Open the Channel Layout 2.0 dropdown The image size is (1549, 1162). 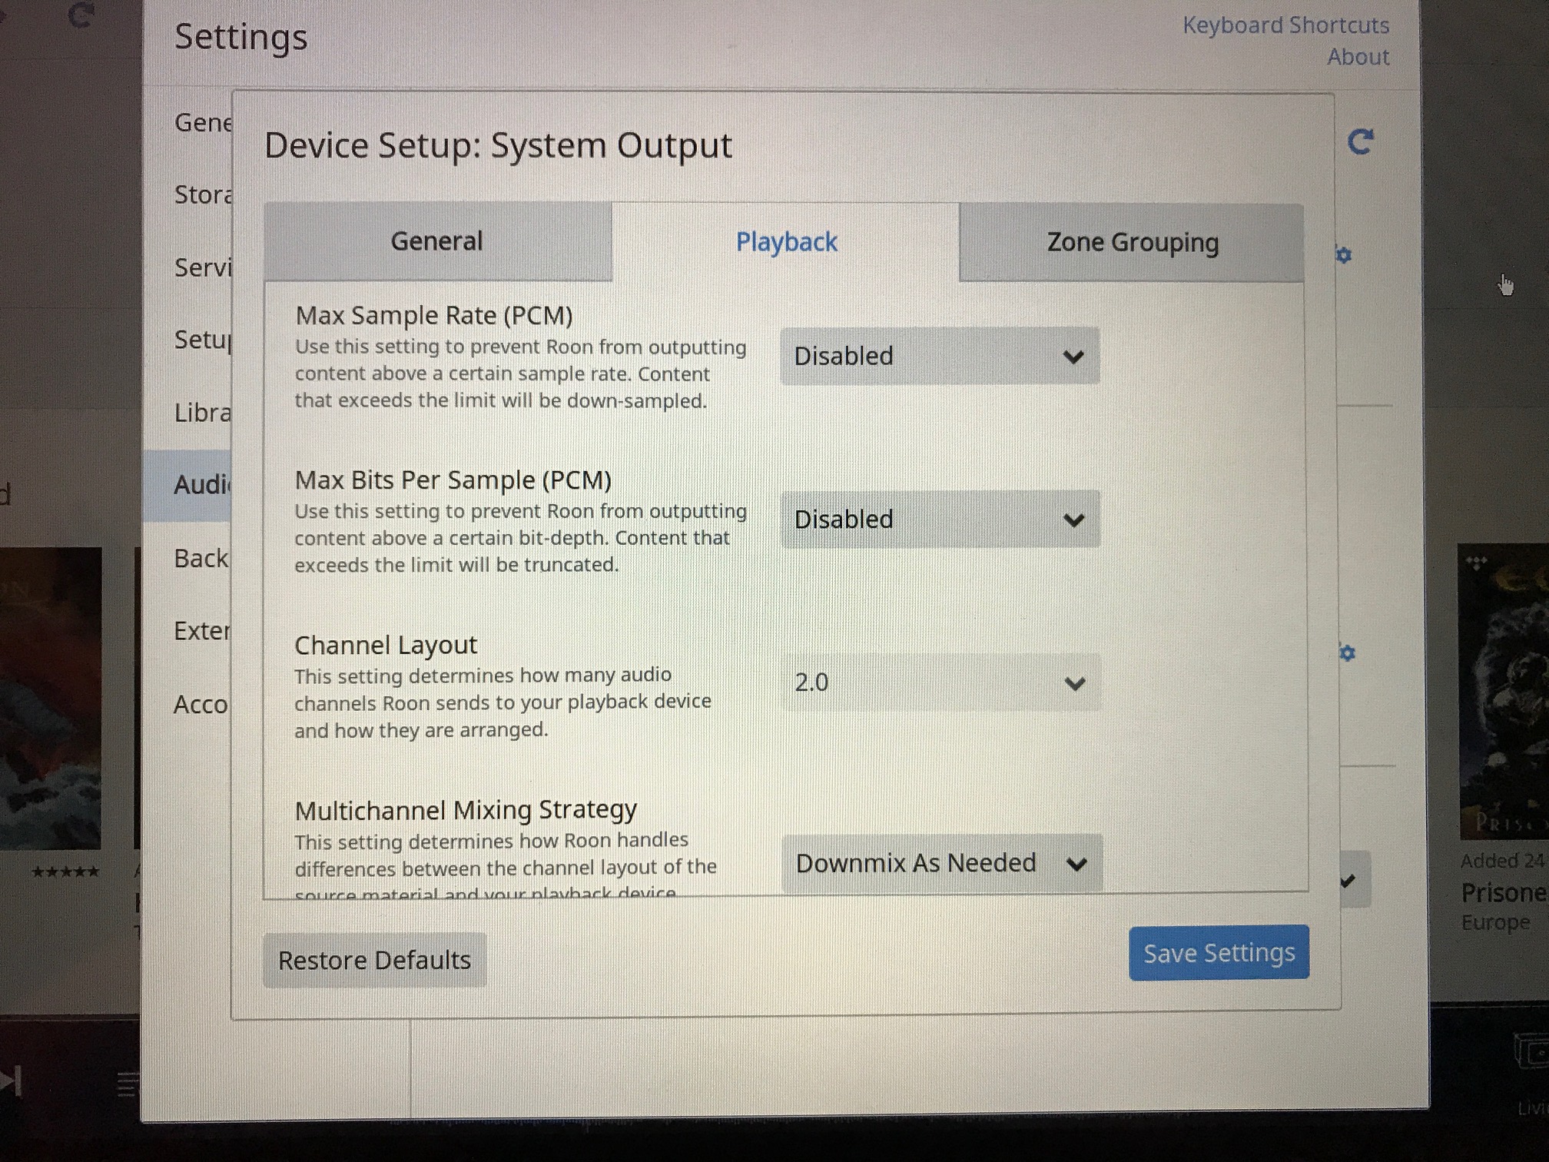tap(941, 682)
